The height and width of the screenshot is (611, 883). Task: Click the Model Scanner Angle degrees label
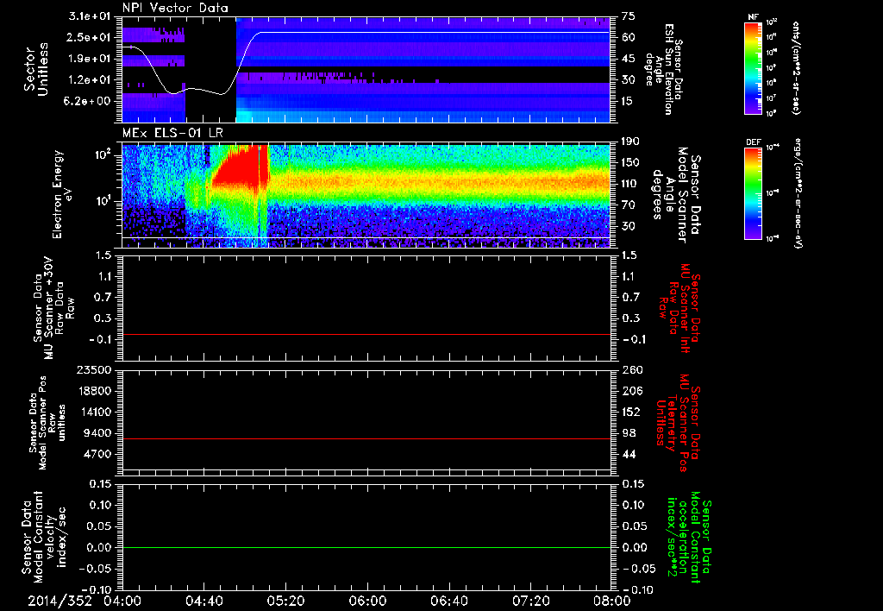[x=675, y=195]
